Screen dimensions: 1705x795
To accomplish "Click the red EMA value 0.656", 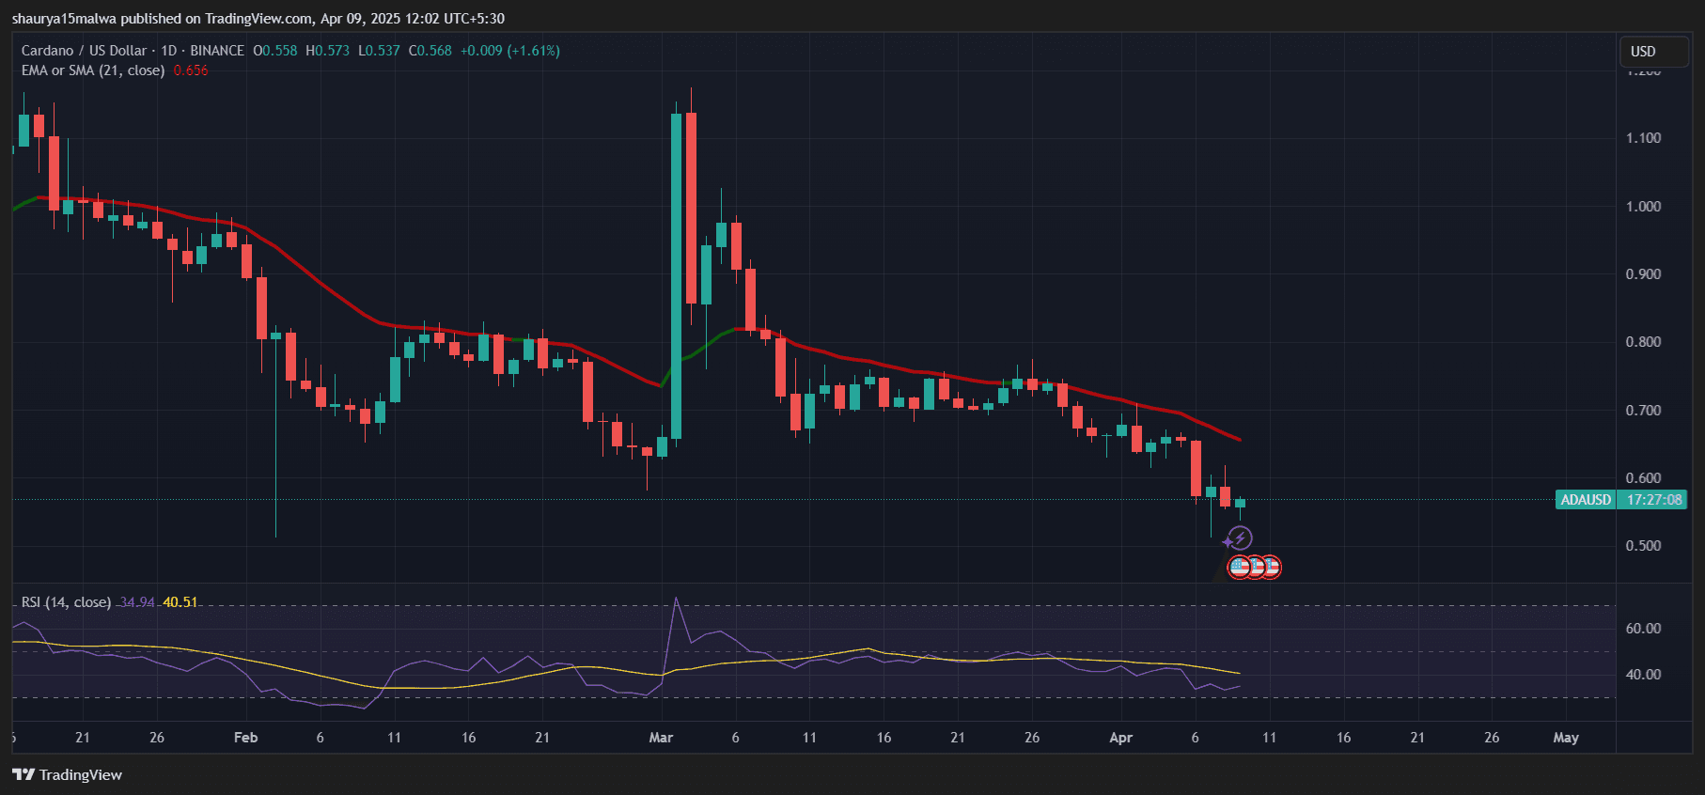I will (x=191, y=70).
